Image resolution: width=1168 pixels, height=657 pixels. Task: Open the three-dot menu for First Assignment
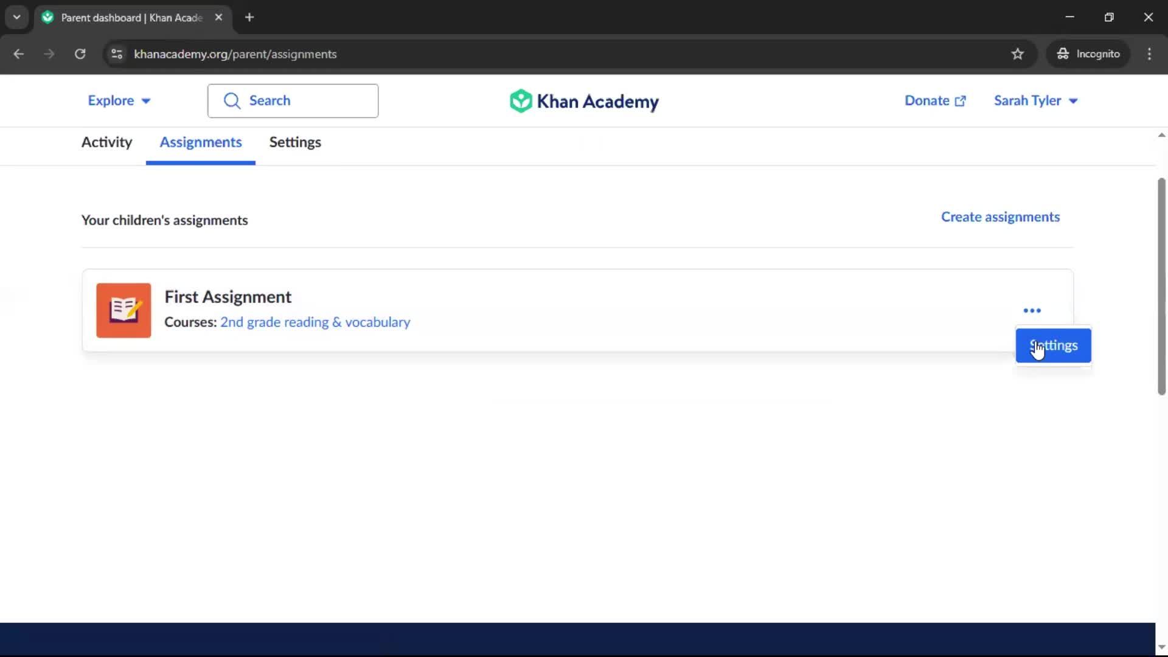(1032, 310)
